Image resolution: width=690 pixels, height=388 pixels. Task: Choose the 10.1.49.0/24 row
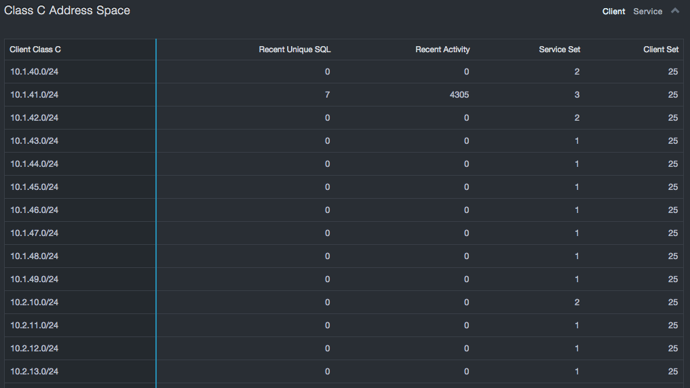[x=35, y=279]
